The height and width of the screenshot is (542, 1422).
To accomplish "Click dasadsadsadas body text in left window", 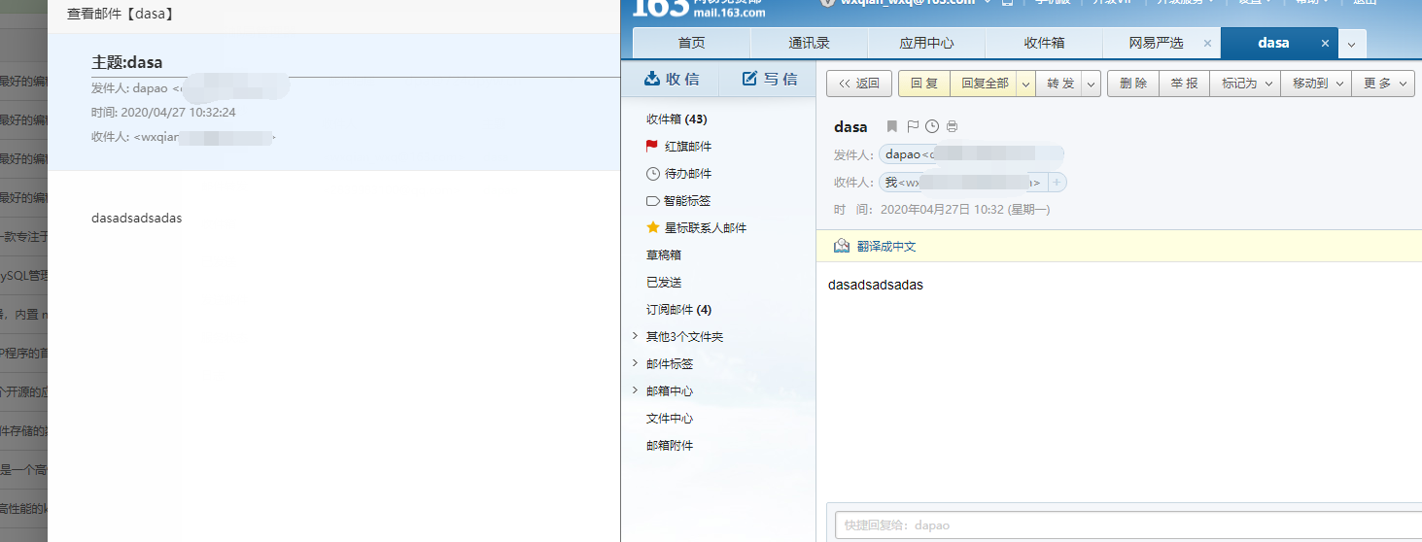I will click(136, 218).
